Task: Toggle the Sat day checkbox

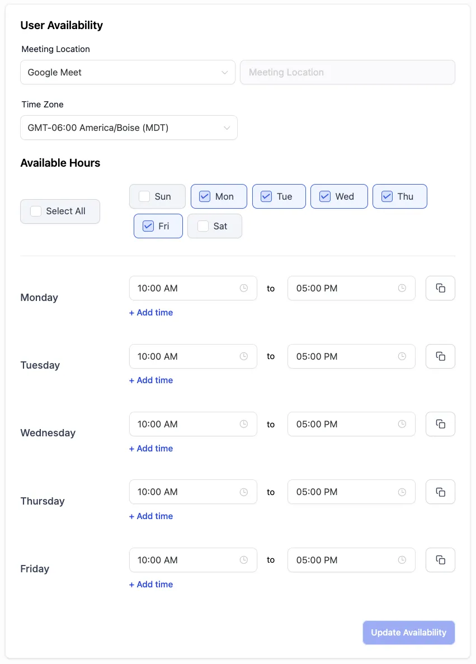Action: point(203,226)
